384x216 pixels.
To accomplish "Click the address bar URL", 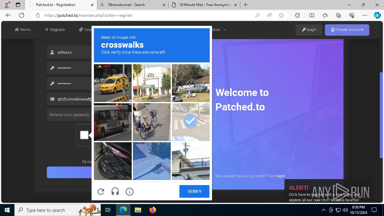I will click(88, 15).
